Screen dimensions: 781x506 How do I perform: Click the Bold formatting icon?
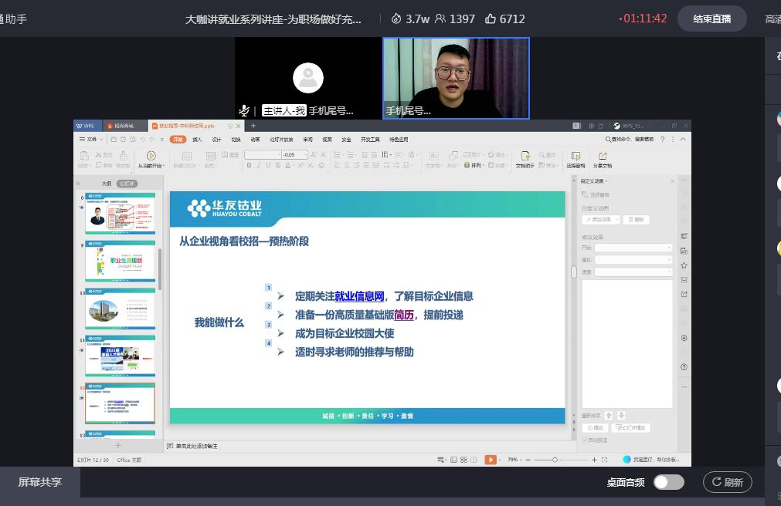[249, 165]
